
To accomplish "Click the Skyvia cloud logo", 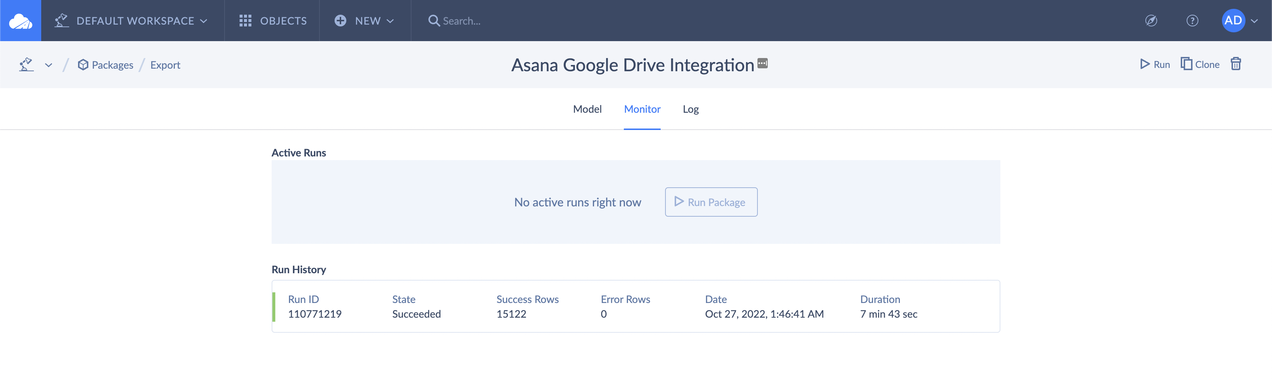I will (x=20, y=21).
